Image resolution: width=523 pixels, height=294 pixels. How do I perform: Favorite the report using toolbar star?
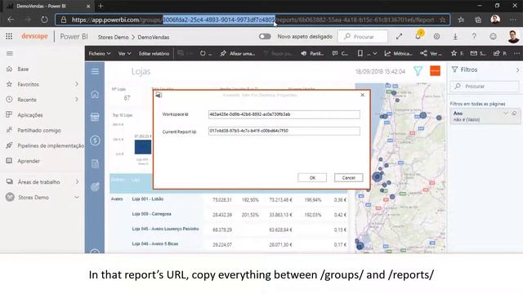coord(454,53)
